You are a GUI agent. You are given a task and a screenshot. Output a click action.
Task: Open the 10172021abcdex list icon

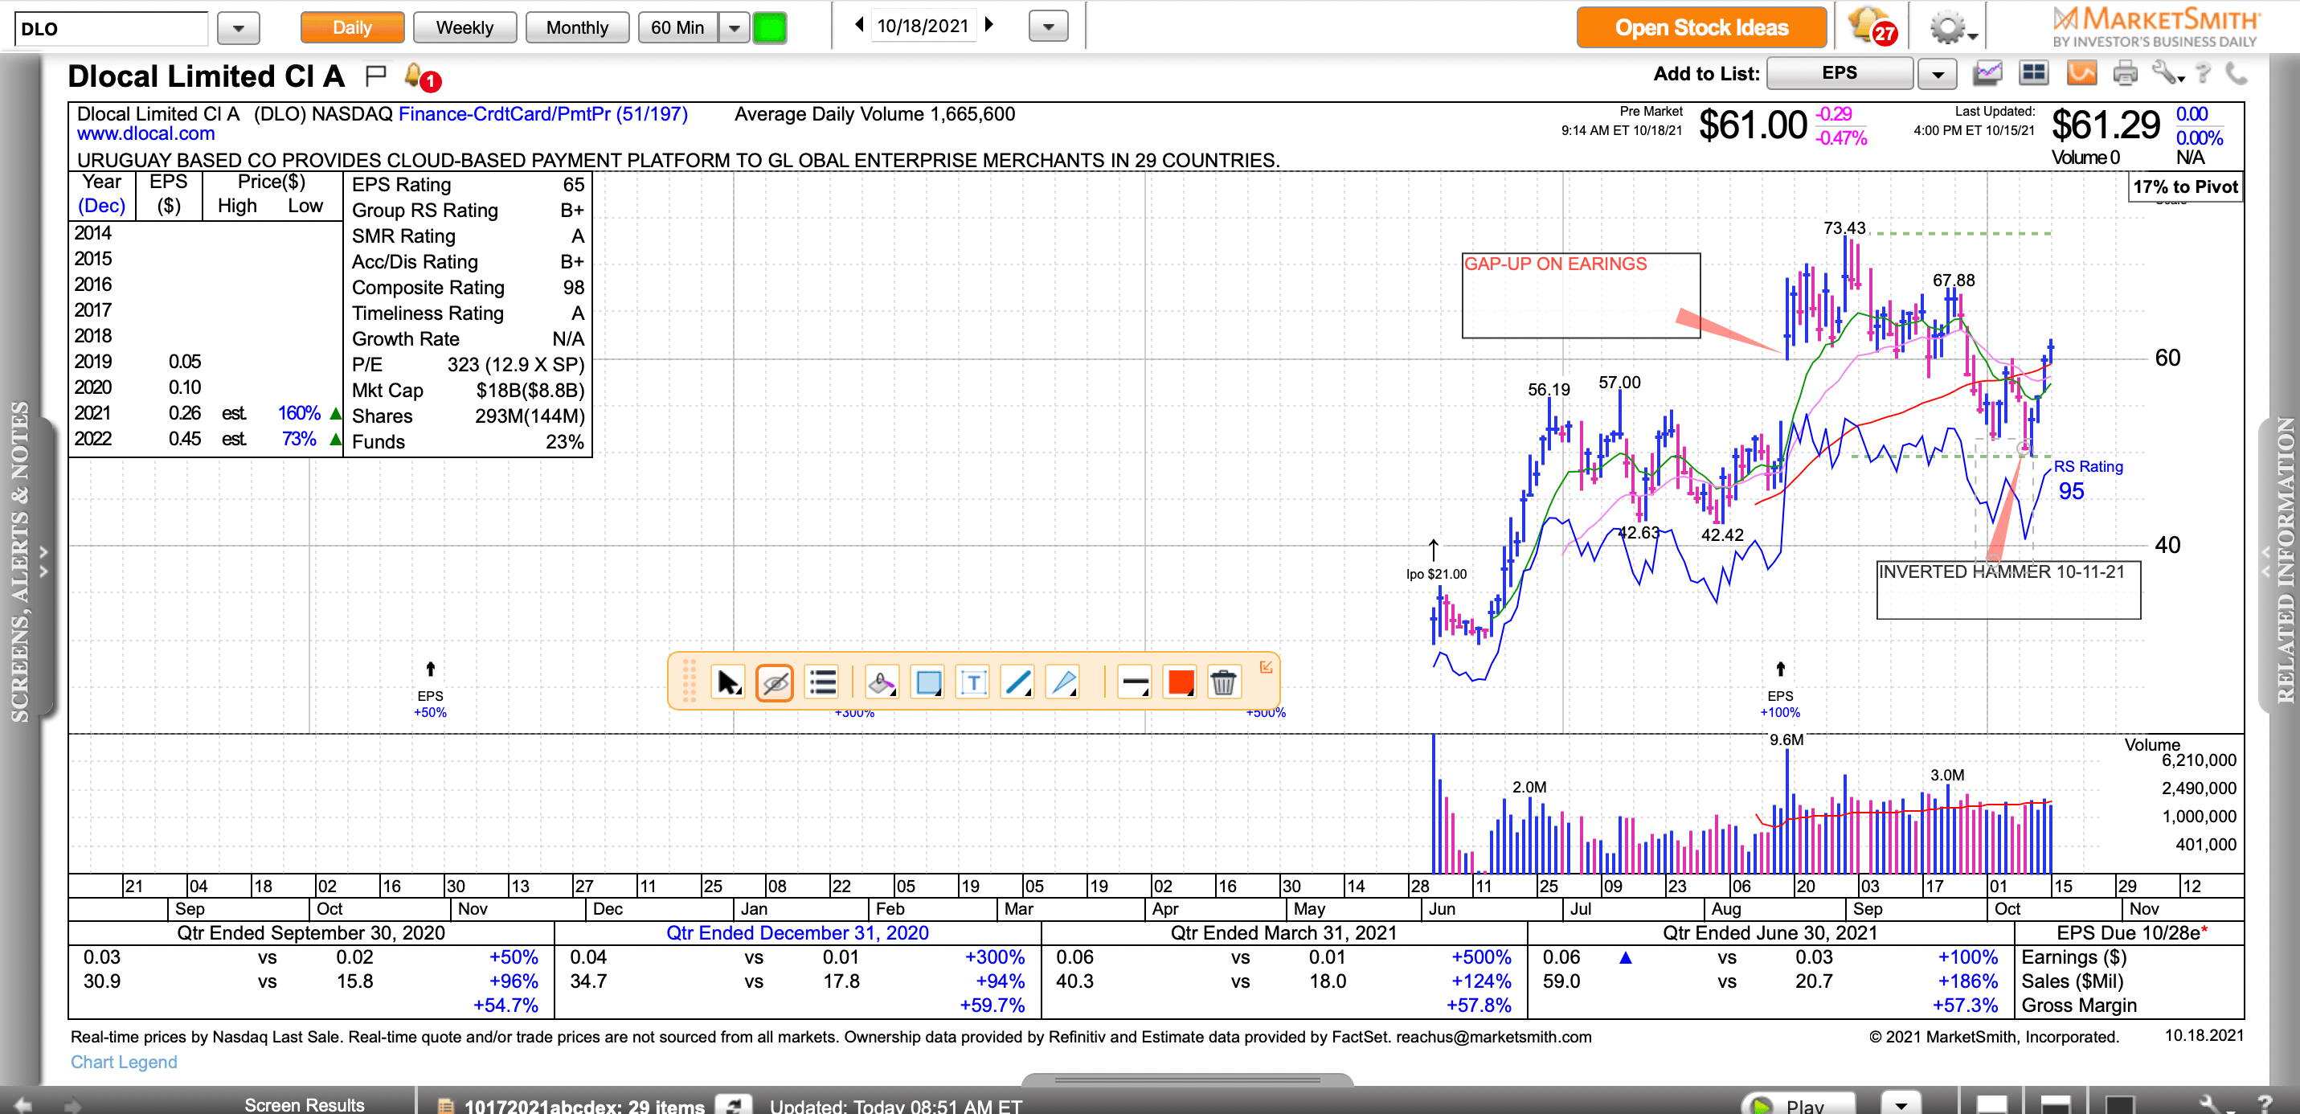[445, 1106]
